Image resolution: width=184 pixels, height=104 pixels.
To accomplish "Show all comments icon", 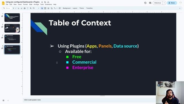I will 150,3.
